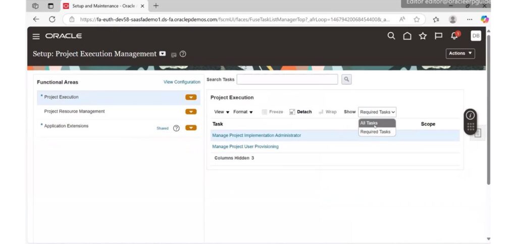Click the Shared link for Application Extensions

(163, 129)
